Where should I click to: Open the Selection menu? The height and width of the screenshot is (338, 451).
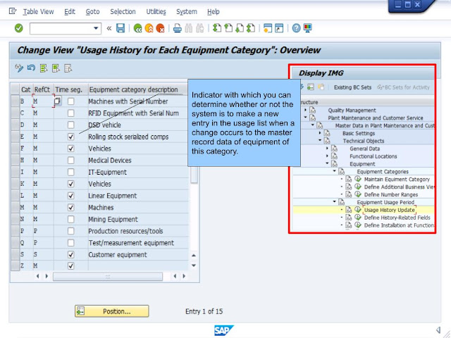pyautogui.click(x=123, y=12)
